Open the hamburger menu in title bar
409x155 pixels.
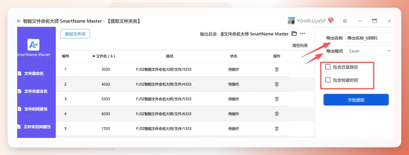click(345, 21)
